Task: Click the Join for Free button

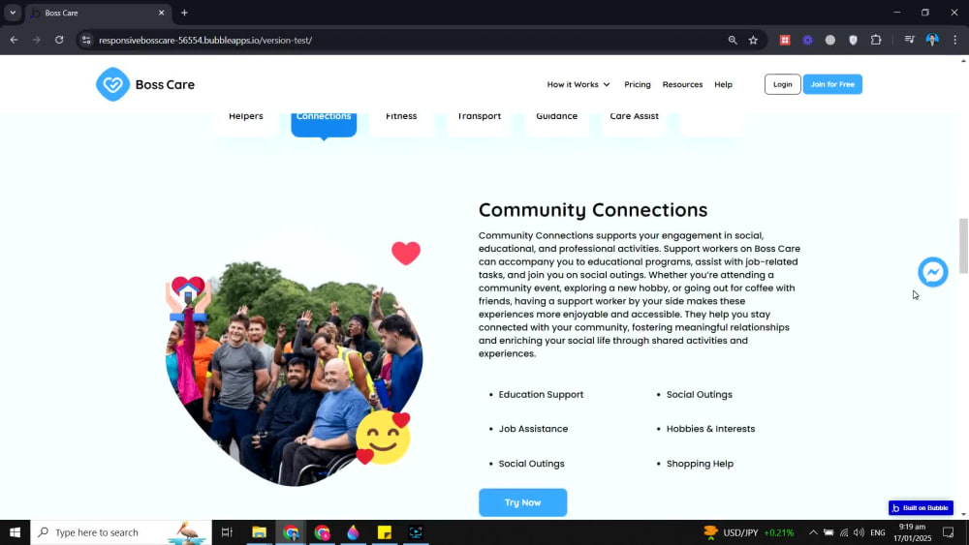Action: tap(832, 84)
